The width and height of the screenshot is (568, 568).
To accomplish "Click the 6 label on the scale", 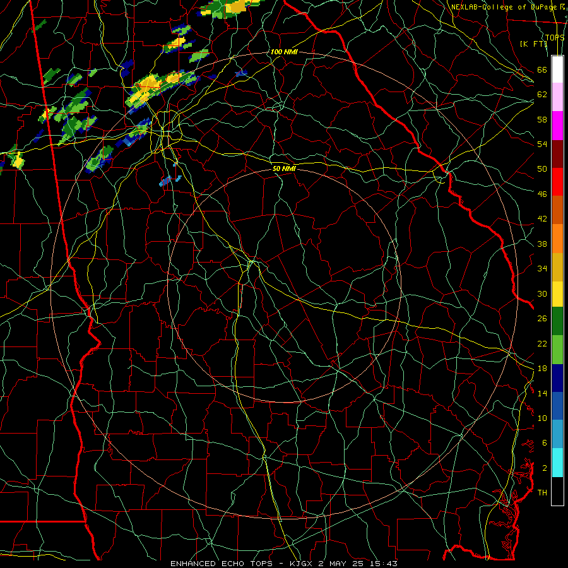I will pyautogui.click(x=545, y=443).
